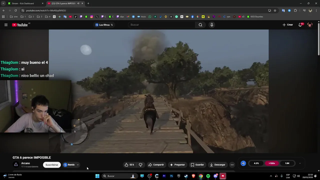The height and width of the screenshot is (180, 320).
Task: Dislike the video with thumbs-down icon
Action: point(140,165)
